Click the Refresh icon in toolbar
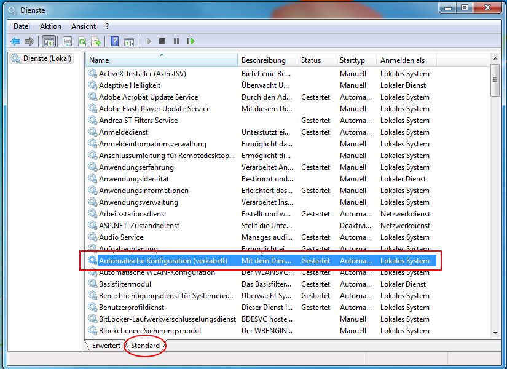This screenshot has height=369, width=507. click(x=82, y=41)
